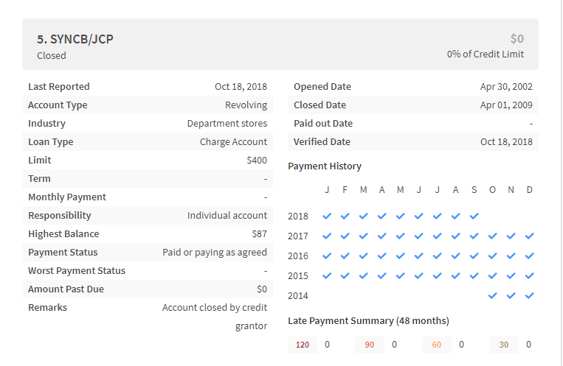Click the $0 balance in account header
This screenshot has width=563, height=366.
517,39
